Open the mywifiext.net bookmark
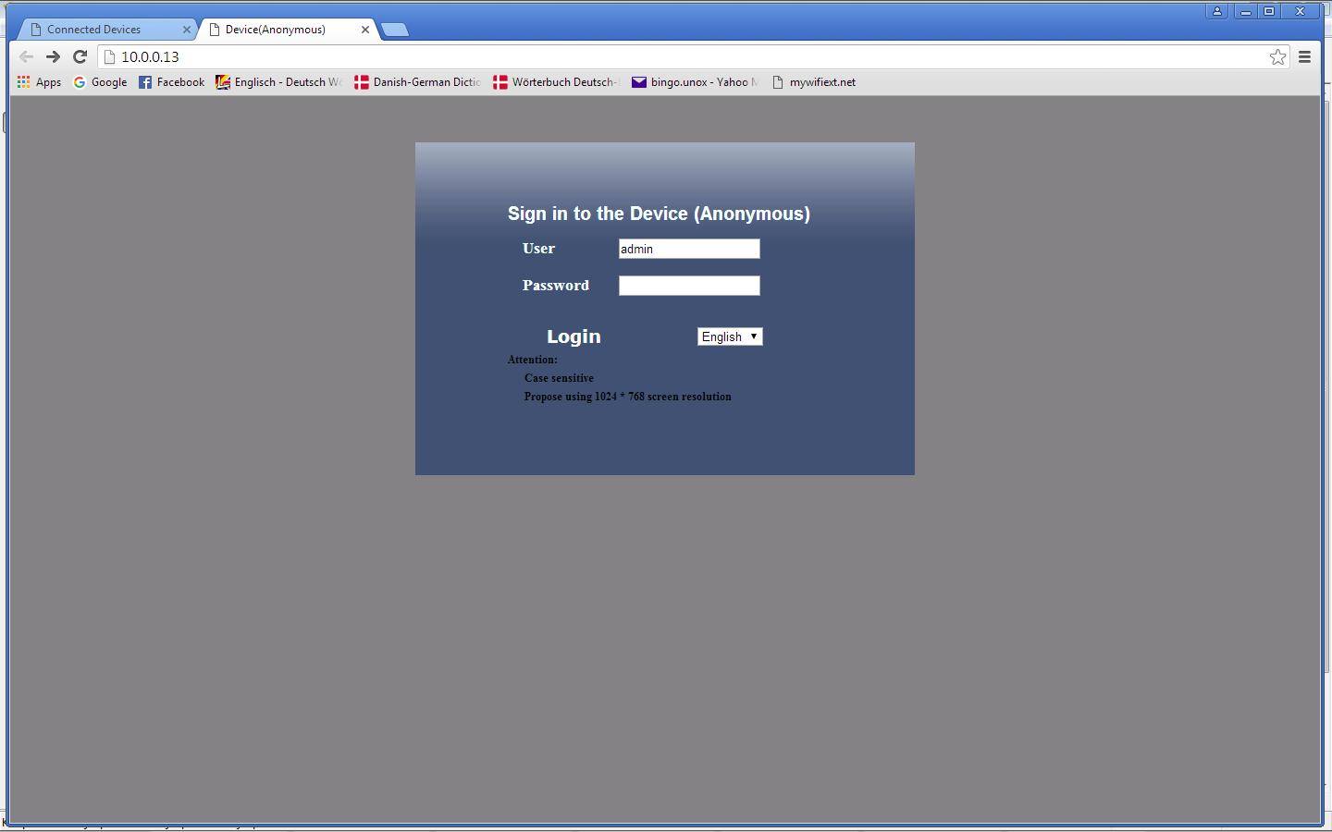Viewport: 1332px width, 832px height. pyautogui.click(x=813, y=82)
